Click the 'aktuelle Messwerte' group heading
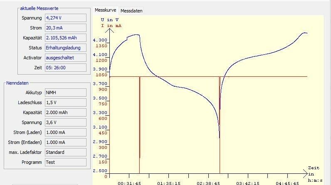The width and height of the screenshot is (331, 185). point(39,9)
